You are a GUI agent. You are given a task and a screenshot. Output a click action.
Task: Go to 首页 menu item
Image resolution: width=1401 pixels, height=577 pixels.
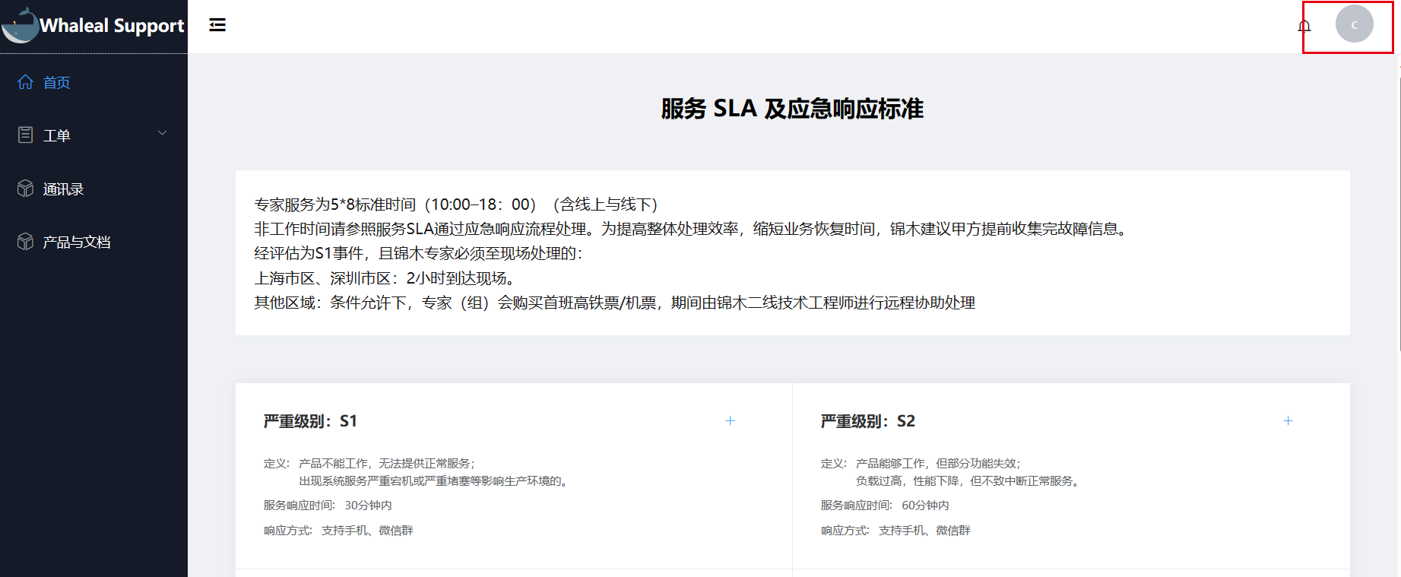tap(94, 82)
